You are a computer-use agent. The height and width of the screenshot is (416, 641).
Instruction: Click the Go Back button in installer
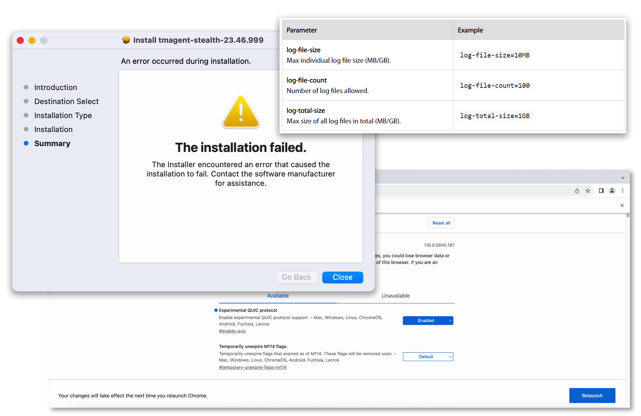pos(296,277)
